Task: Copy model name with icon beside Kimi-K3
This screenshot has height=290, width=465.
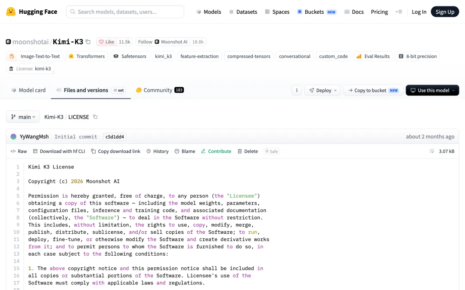Action: (88, 42)
